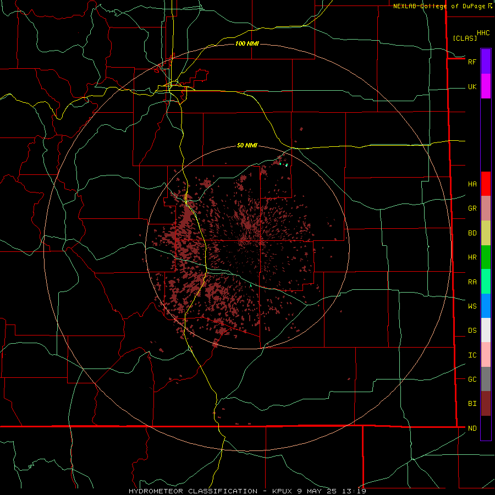
Task: Click the IC pink legend swatch
Action: pyautogui.click(x=486, y=355)
